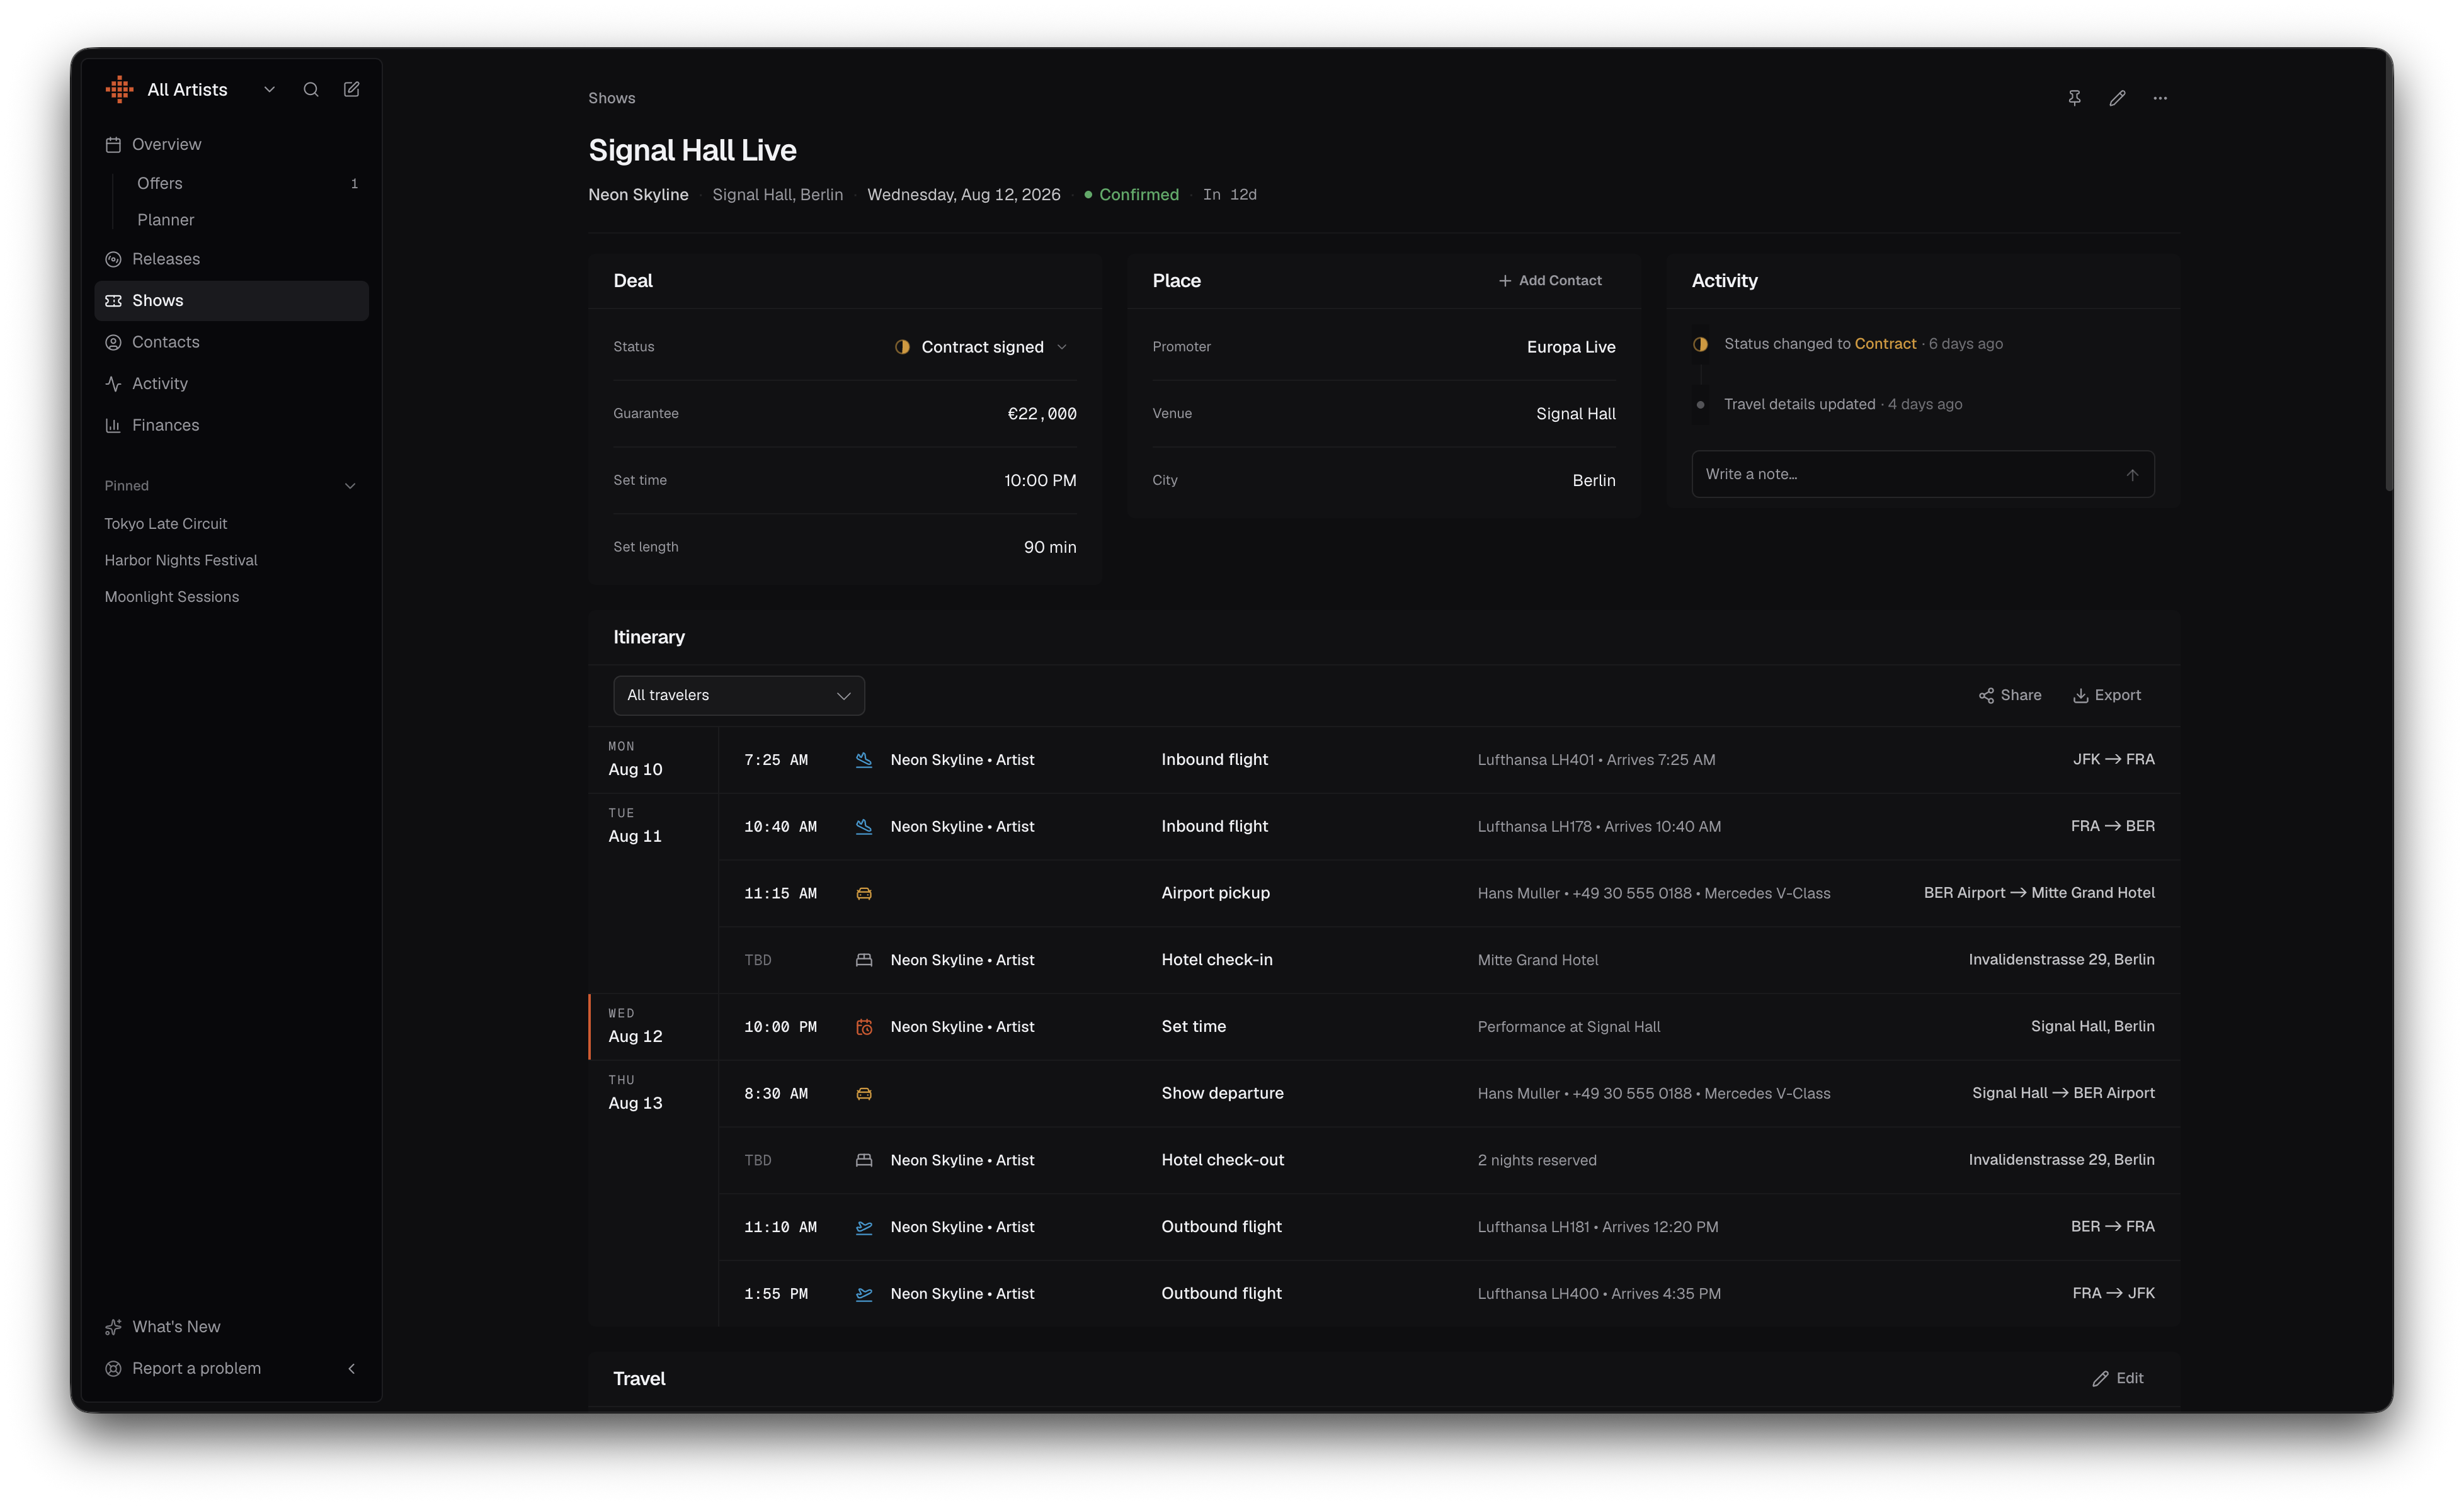2464x1506 pixels.
Task: Select the Shows sidebar item
Action: [231, 301]
